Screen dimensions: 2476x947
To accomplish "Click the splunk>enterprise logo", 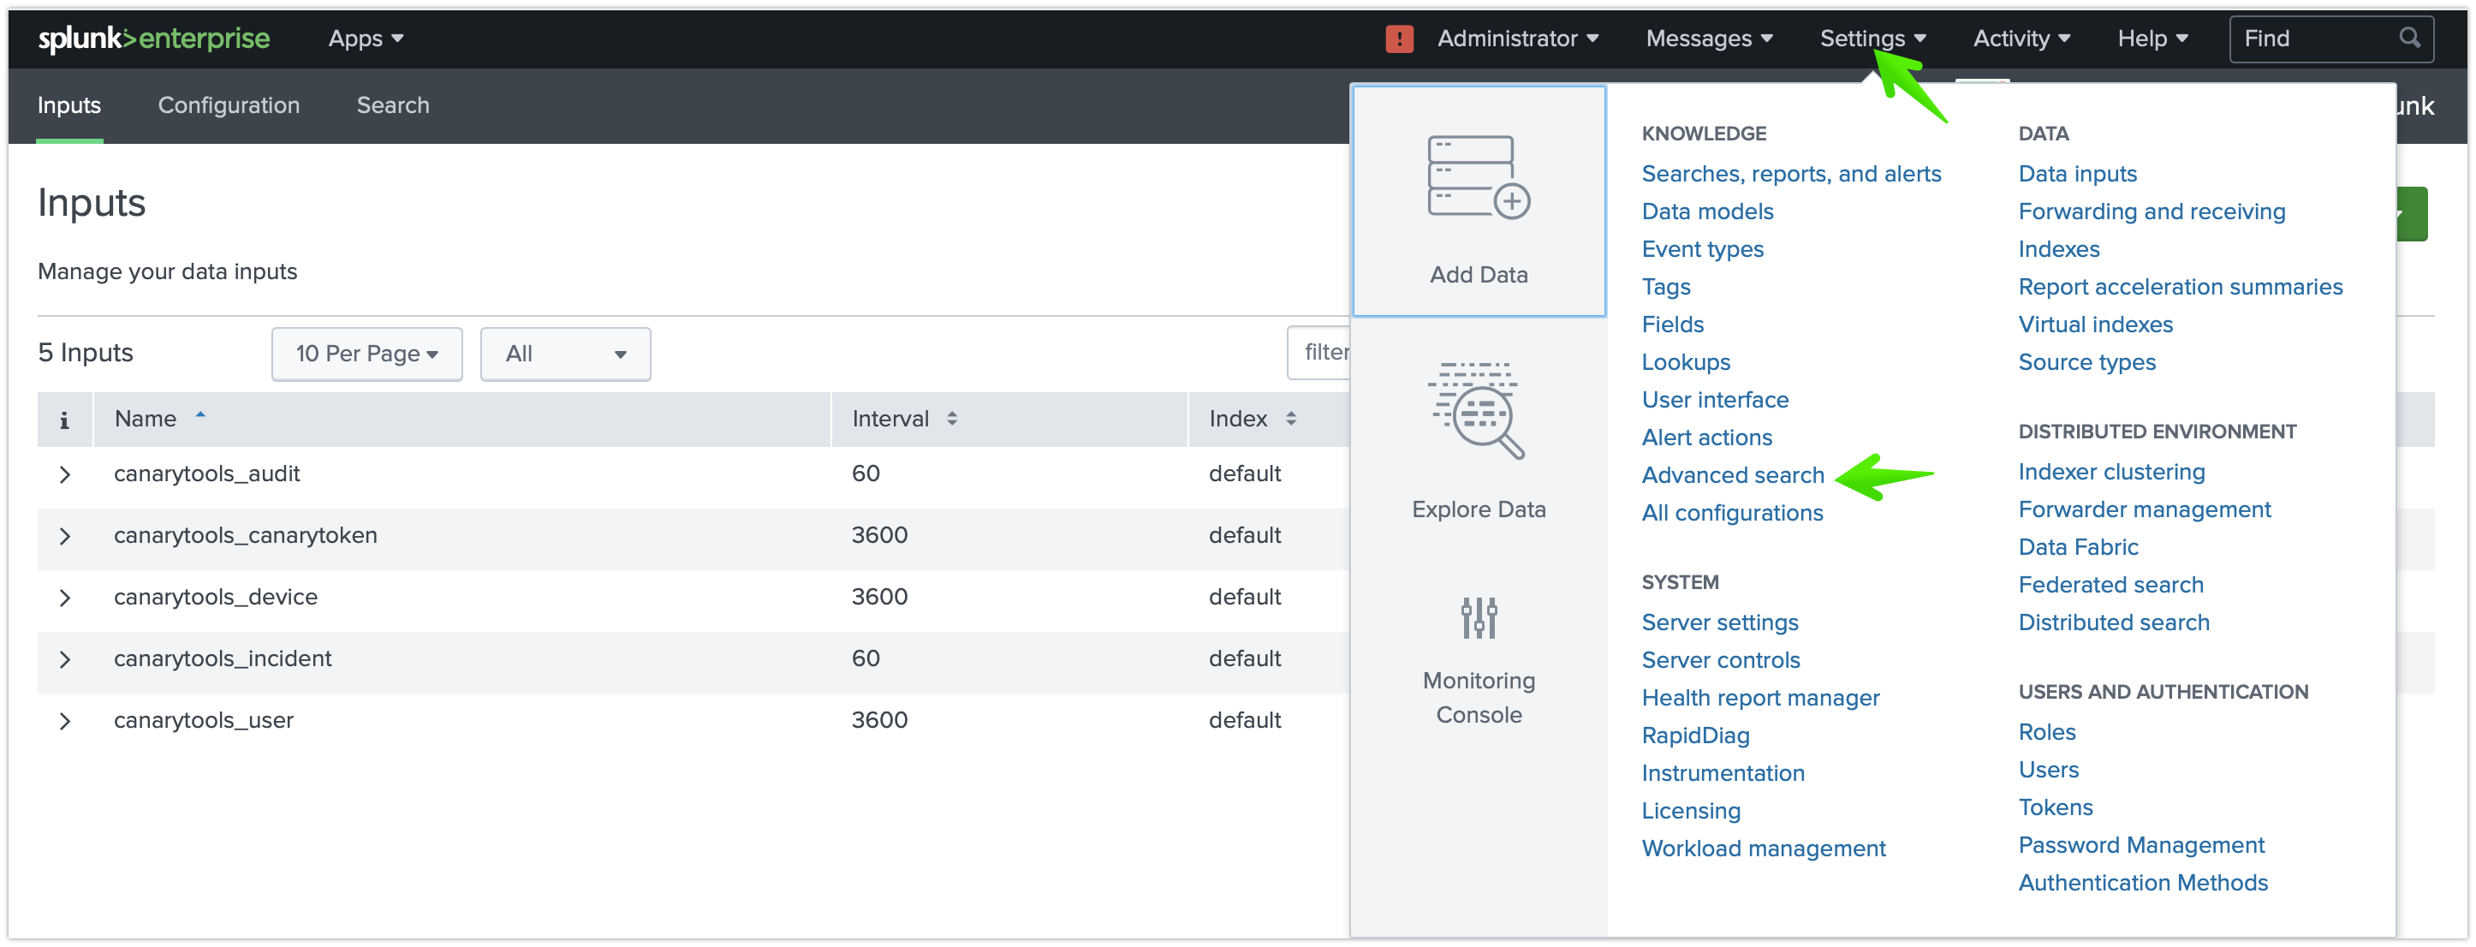I will click(x=154, y=39).
